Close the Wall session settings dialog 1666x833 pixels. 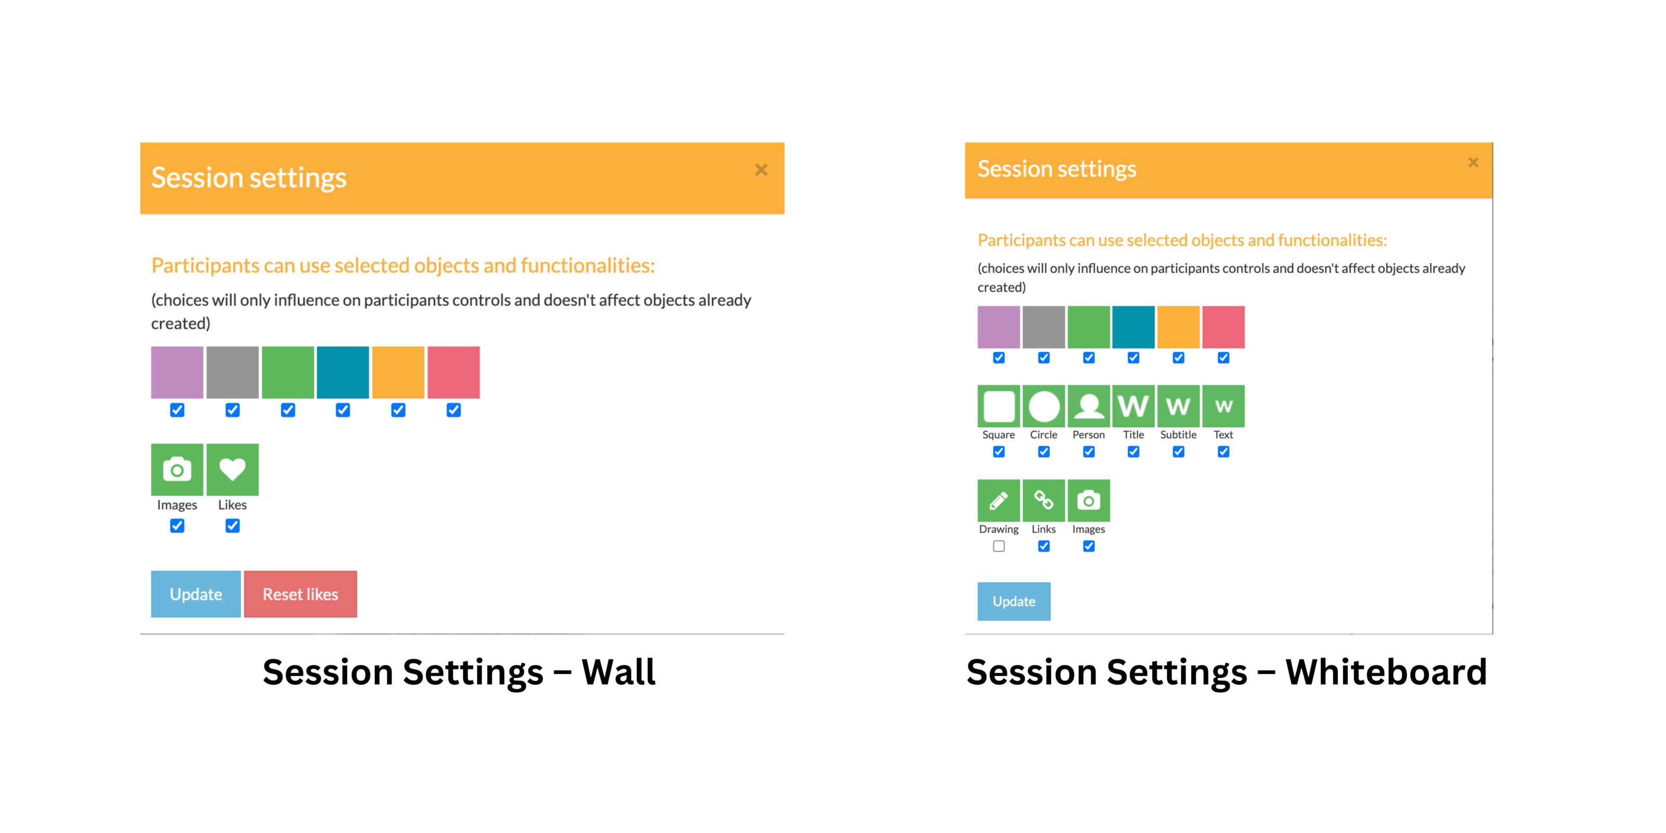click(761, 170)
